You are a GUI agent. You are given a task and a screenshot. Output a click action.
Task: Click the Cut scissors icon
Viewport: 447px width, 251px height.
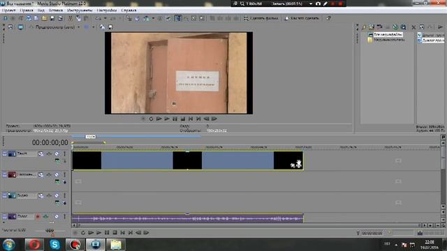click(70, 18)
